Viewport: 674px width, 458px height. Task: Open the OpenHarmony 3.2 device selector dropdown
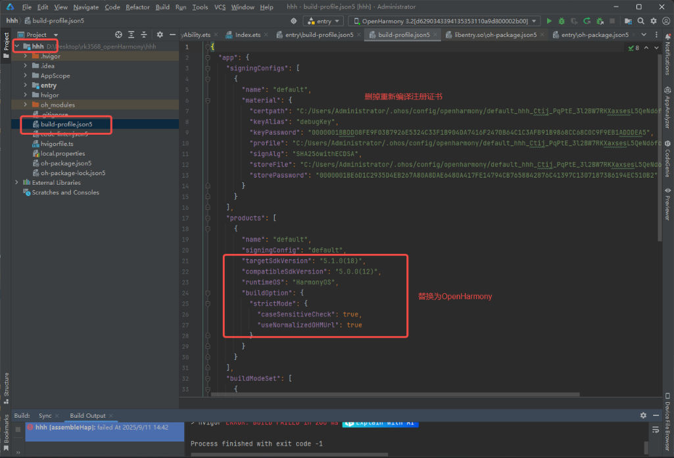(444, 21)
